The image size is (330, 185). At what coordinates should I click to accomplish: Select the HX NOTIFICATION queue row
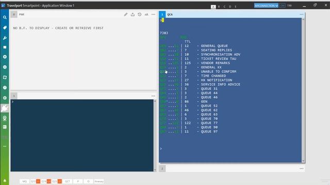pos(196,80)
